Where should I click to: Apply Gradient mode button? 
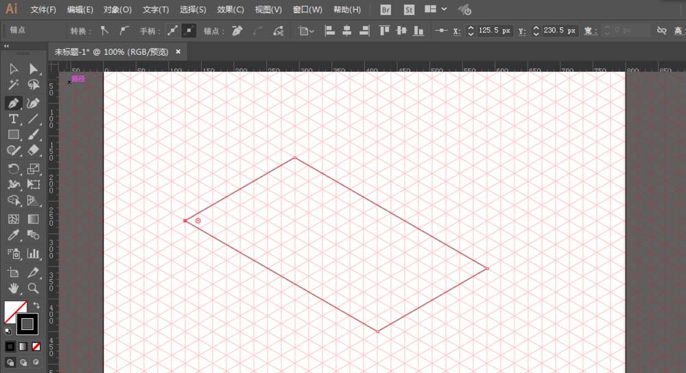click(23, 347)
